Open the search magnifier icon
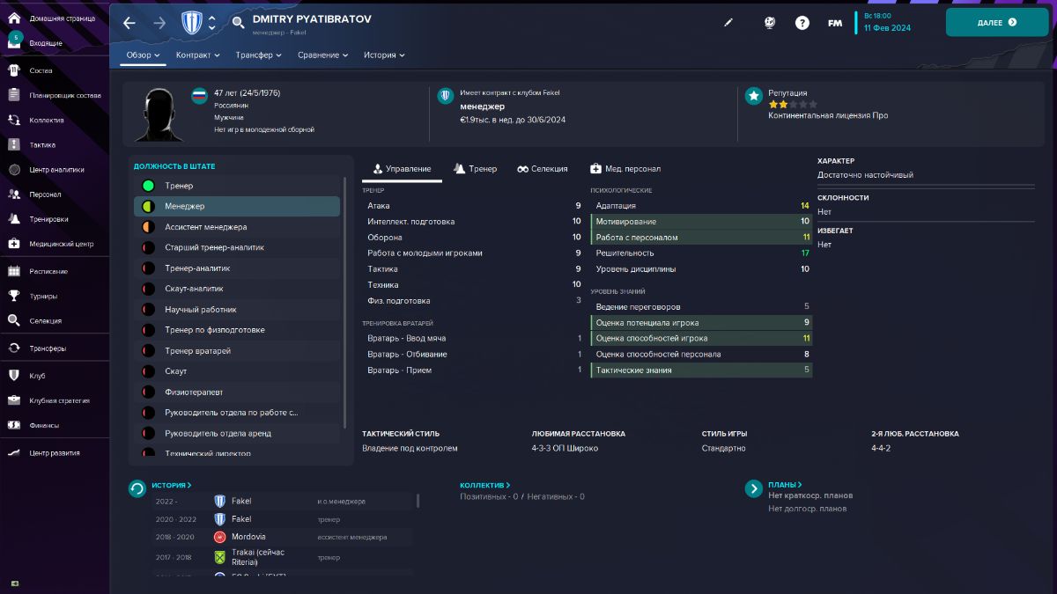This screenshot has width=1057, height=594. tap(239, 23)
